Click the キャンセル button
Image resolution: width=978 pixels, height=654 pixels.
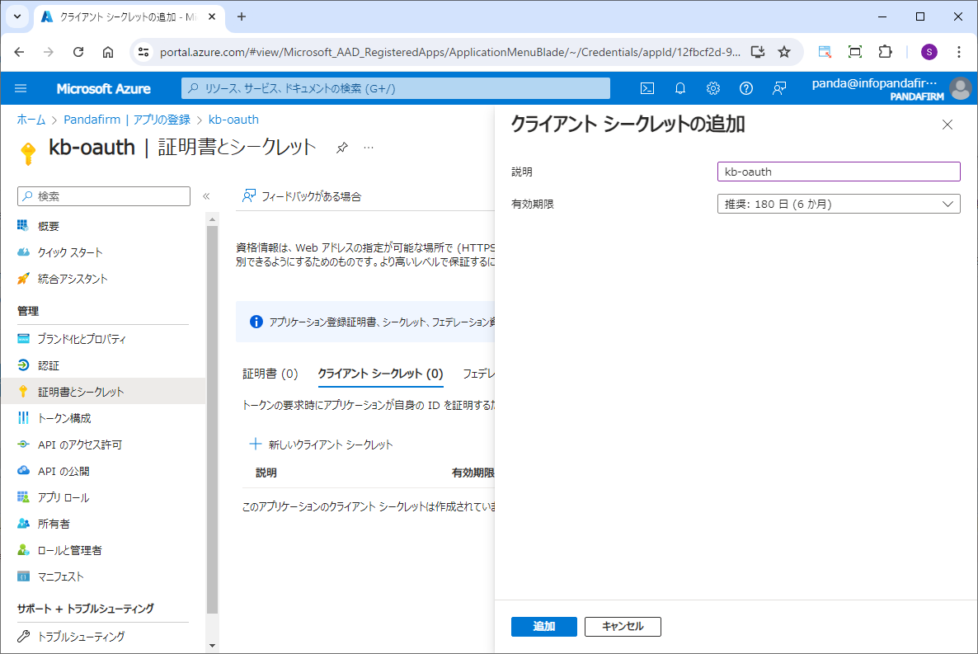[x=623, y=627]
